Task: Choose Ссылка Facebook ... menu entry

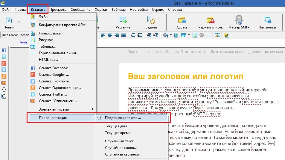Action: coord(63,68)
